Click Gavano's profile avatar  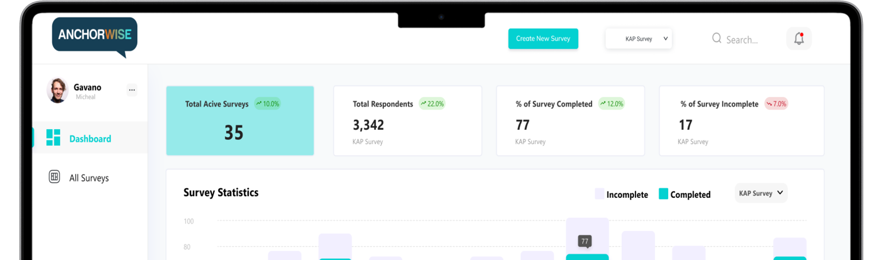pyautogui.click(x=58, y=91)
